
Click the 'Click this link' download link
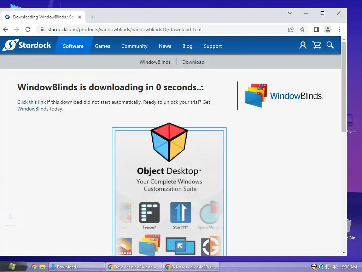[x=31, y=102]
